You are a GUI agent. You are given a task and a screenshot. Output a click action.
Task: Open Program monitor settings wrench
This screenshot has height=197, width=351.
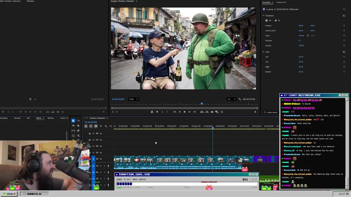[240, 99]
